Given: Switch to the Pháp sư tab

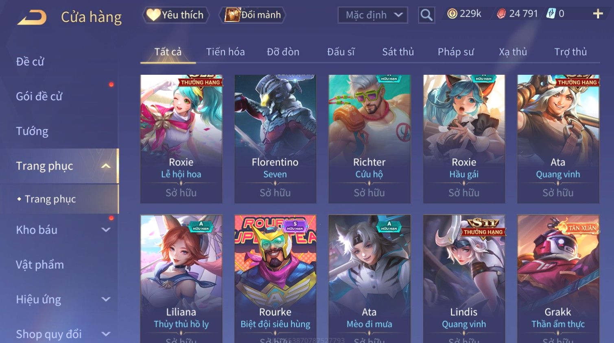Looking at the screenshot, I should pyautogui.click(x=456, y=52).
